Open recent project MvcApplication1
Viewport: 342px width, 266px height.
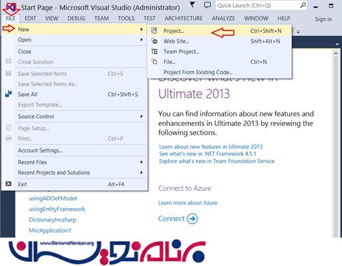pos(50,230)
